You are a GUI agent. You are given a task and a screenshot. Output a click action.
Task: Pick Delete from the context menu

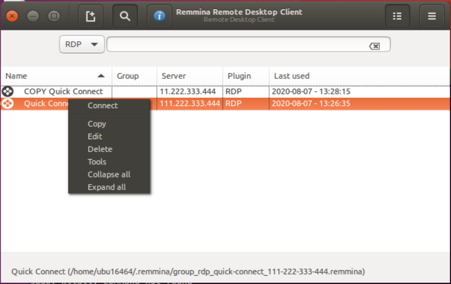tap(100, 149)
